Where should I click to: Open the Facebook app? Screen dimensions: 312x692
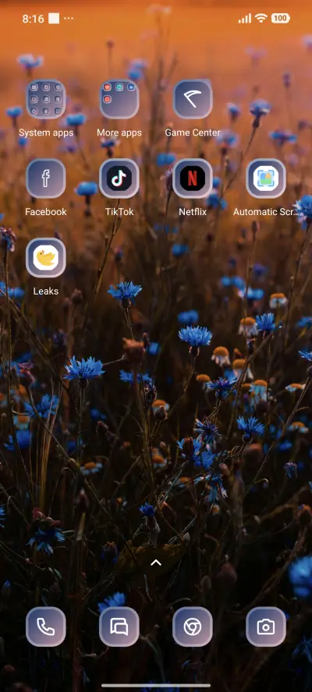coord(45,178)
